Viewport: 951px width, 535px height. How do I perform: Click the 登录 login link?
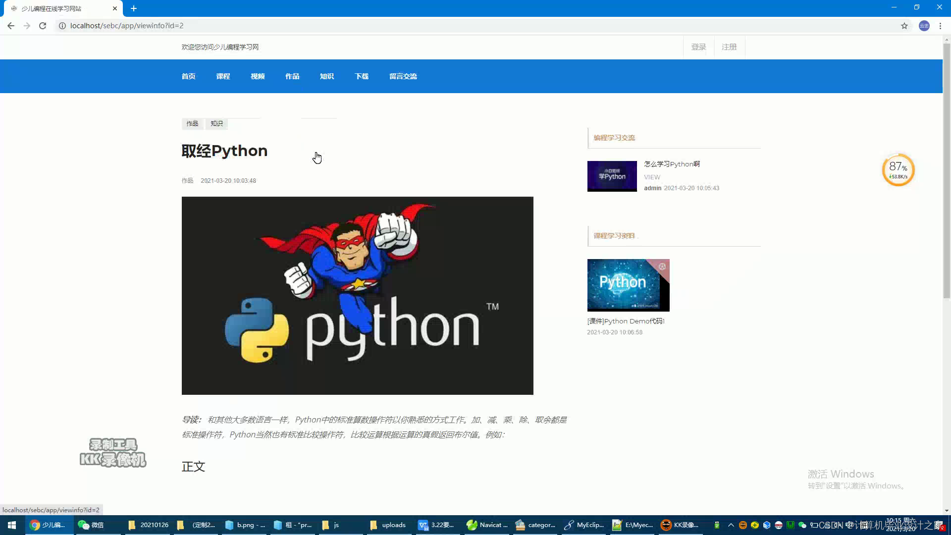698,47
